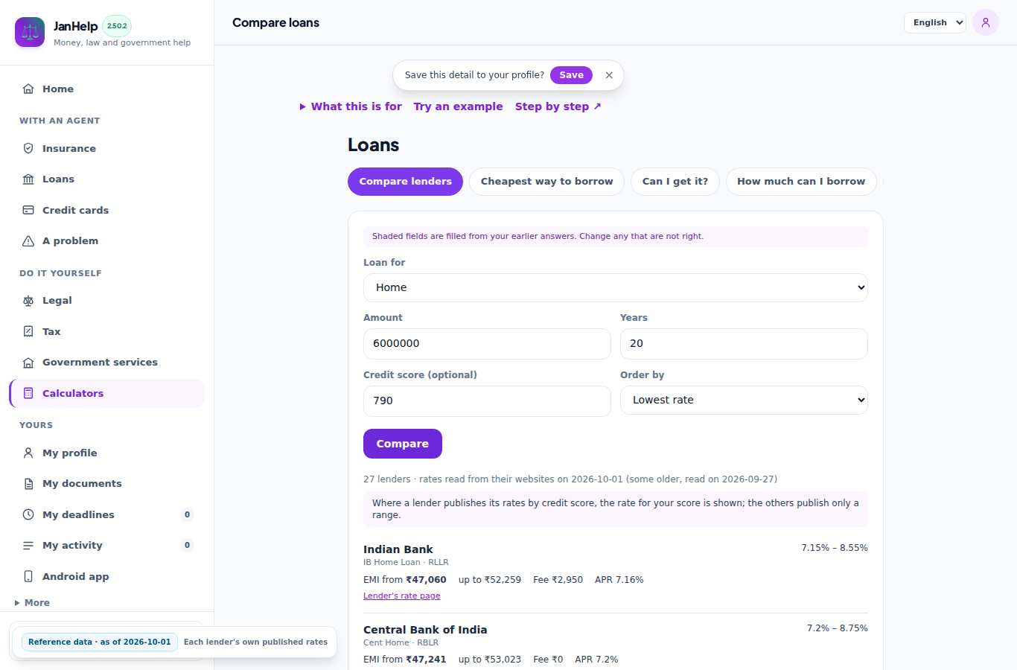Click the Loans bank building icon
1017x670 pixels.
28,179
